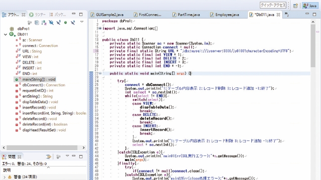Screen dimensions: 321x180
Task: Toggle alphabetical sort in Outline toolbar
Action: tap(44, 22)
